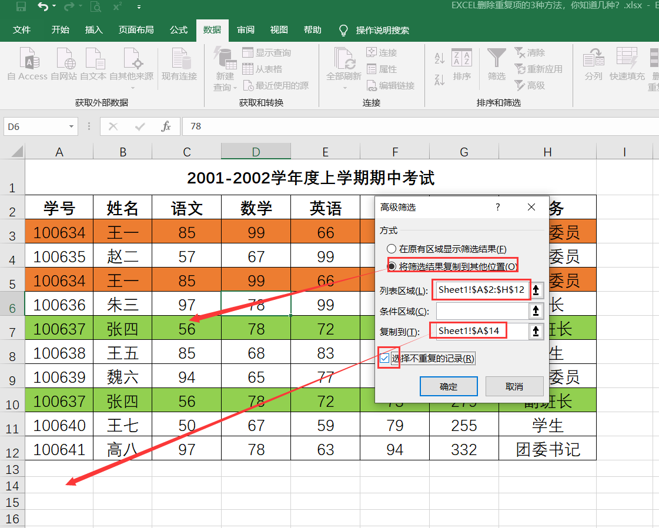Switch to the 开始 tab
This screenshot has width=659, height=528.
tap(61, 30)
